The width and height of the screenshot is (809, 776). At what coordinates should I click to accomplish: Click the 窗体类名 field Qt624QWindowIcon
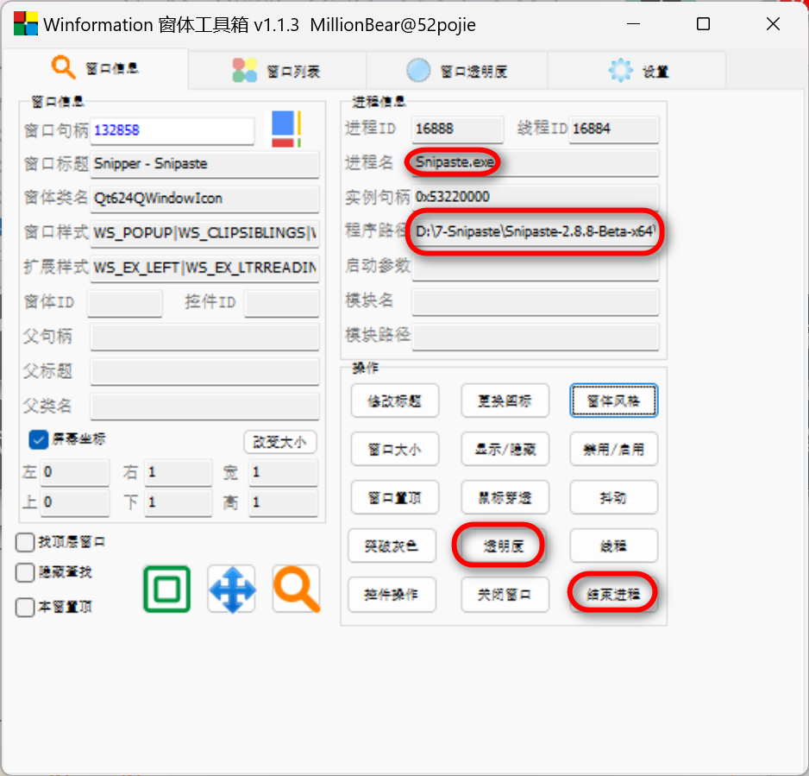(x=204, y=199)
